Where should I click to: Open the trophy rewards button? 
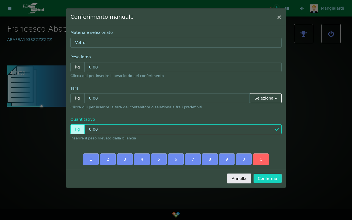(x=303, y=34)
